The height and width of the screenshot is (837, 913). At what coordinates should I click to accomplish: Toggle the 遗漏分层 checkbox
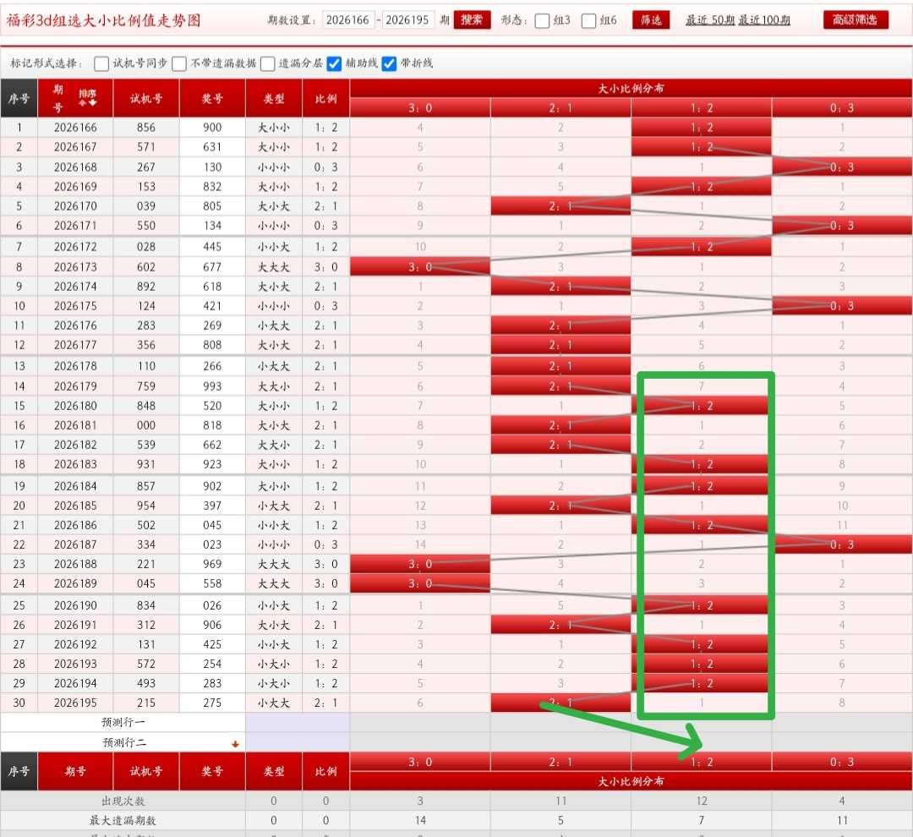pyautogui.click(x=268, y=63)
